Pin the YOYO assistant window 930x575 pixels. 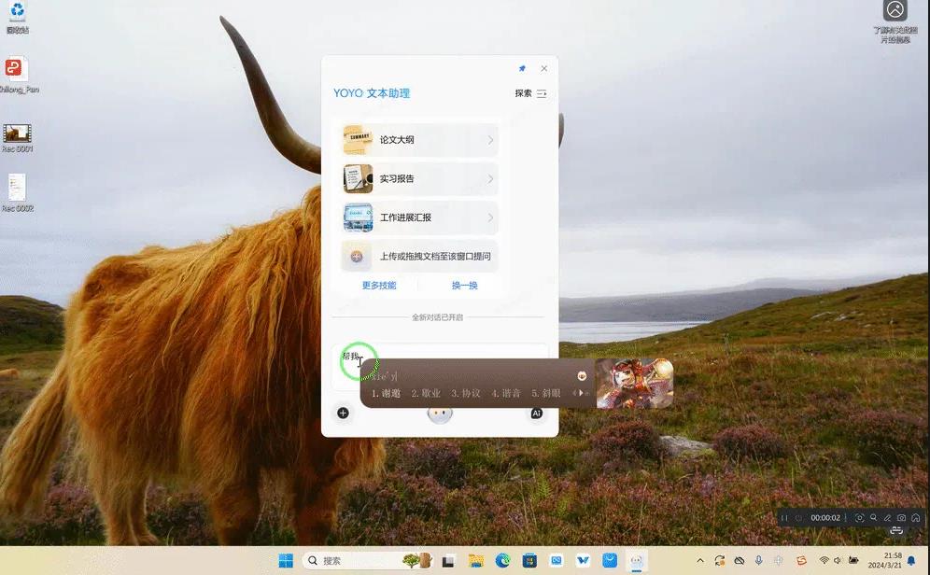pos(522,68)
